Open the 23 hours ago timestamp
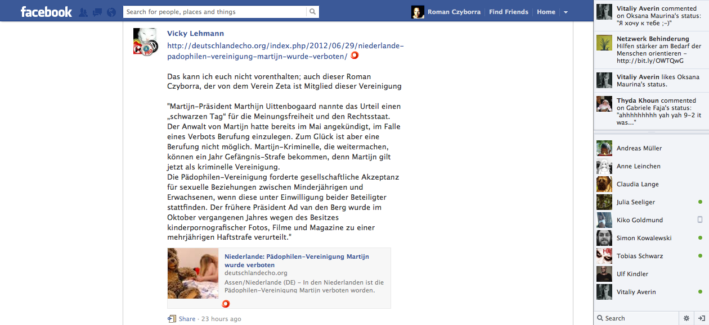 [x=221, y=319]
